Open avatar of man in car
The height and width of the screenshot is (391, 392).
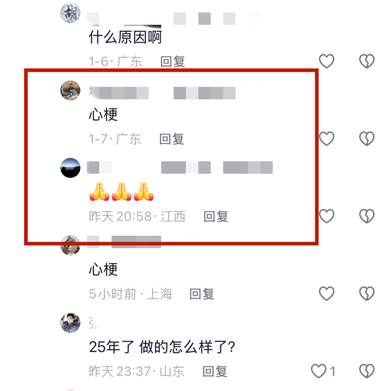click(70, 323)
